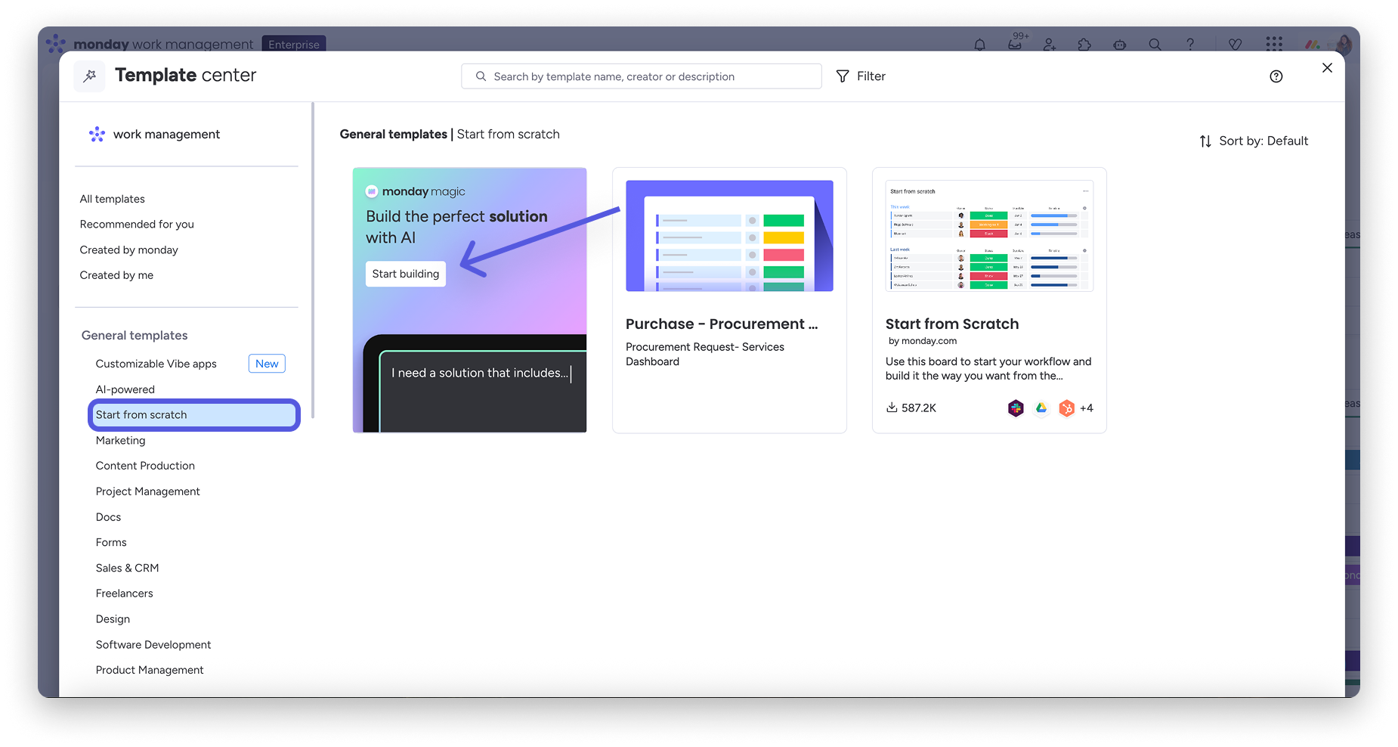
Task: Click the HubSpot integration icon
Action: coord(1066,408)
